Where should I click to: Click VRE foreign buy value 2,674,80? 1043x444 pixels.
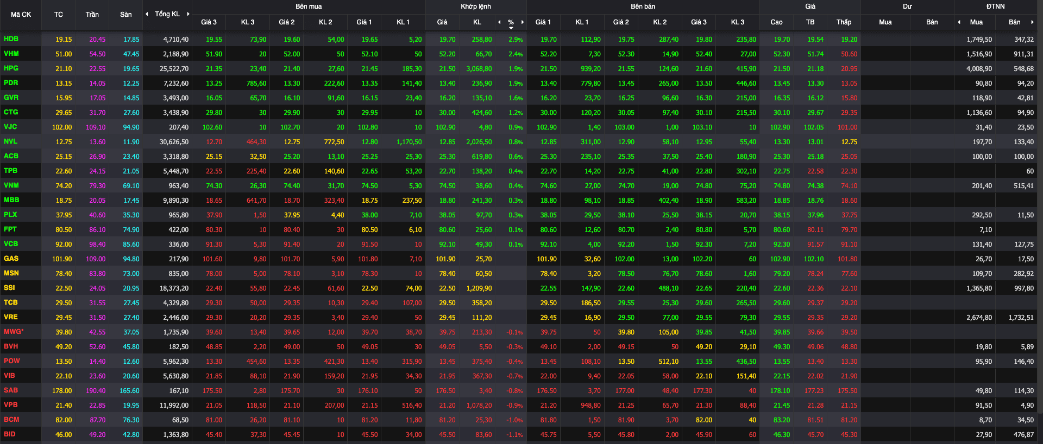(979, 318)
